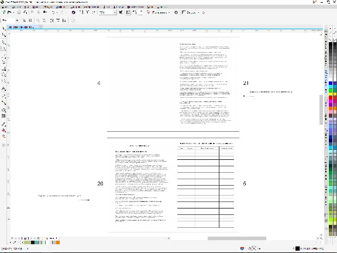Open the File menu

point(5,7)
